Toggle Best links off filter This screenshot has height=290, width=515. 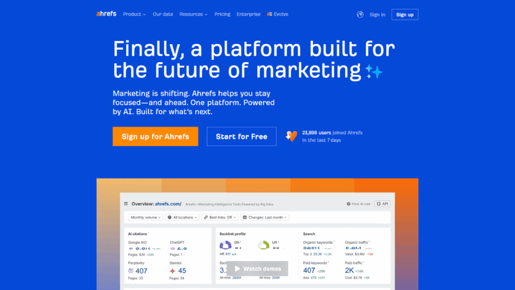(220, 217)
